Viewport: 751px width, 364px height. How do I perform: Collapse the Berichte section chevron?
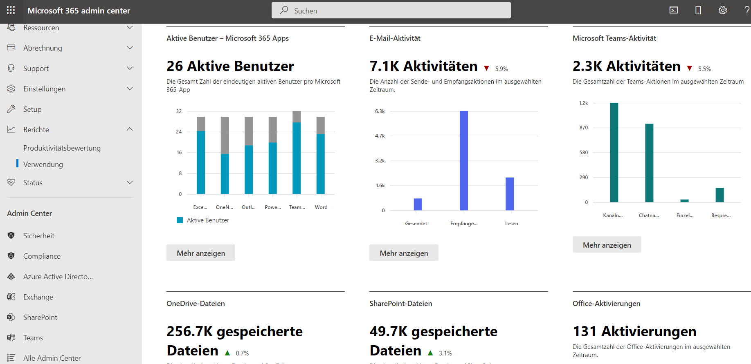point(130,129)
